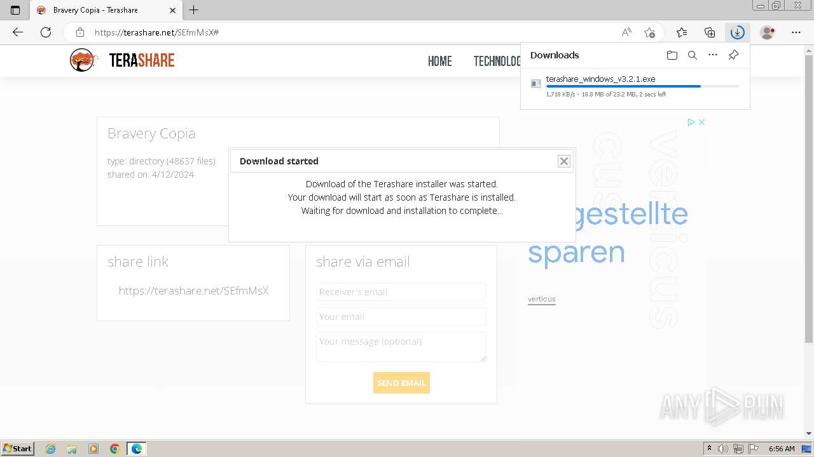Click the verticus ad link
Screen dimensions: 814x457
542,299
